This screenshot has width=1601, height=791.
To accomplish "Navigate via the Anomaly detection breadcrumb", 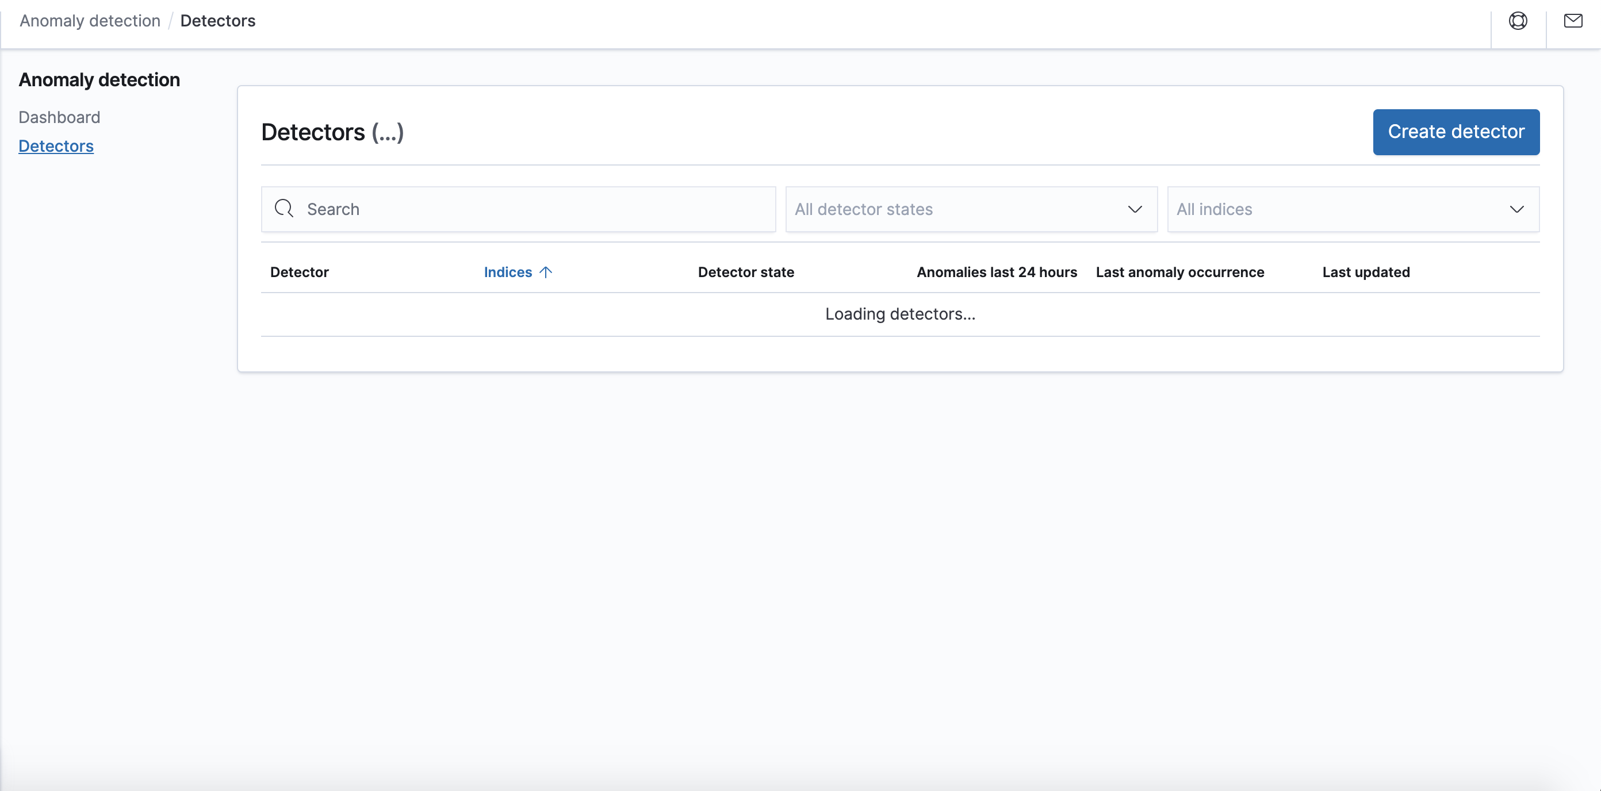I will [90, 21].
